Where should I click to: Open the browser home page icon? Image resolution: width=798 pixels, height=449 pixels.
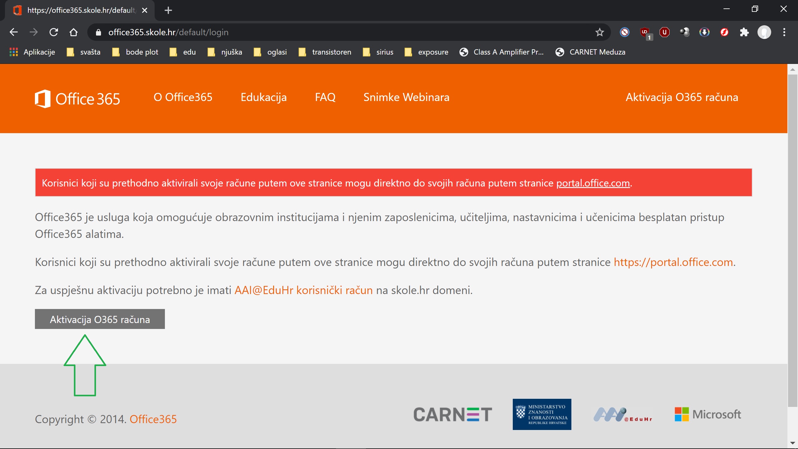74,32
